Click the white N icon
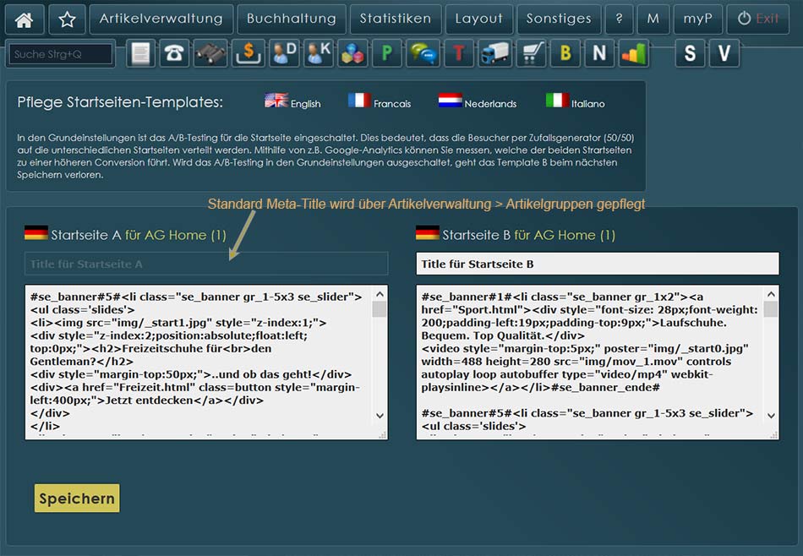The image size is (803, 556). (599, 53)
